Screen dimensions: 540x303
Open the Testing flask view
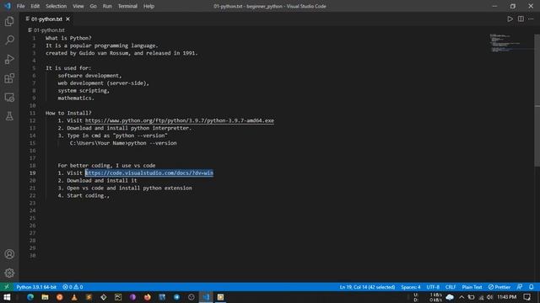click(9, 116)
